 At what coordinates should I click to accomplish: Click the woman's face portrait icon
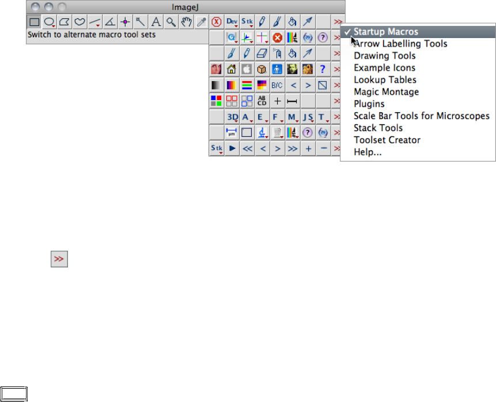click(x=217, y=69)
